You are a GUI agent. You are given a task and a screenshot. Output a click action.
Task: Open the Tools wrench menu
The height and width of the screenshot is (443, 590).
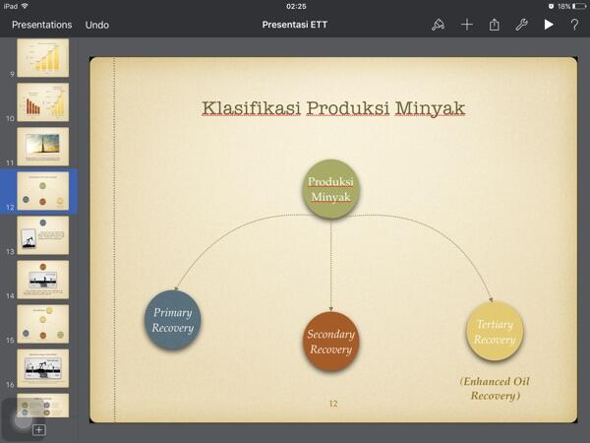coord(521,25)
